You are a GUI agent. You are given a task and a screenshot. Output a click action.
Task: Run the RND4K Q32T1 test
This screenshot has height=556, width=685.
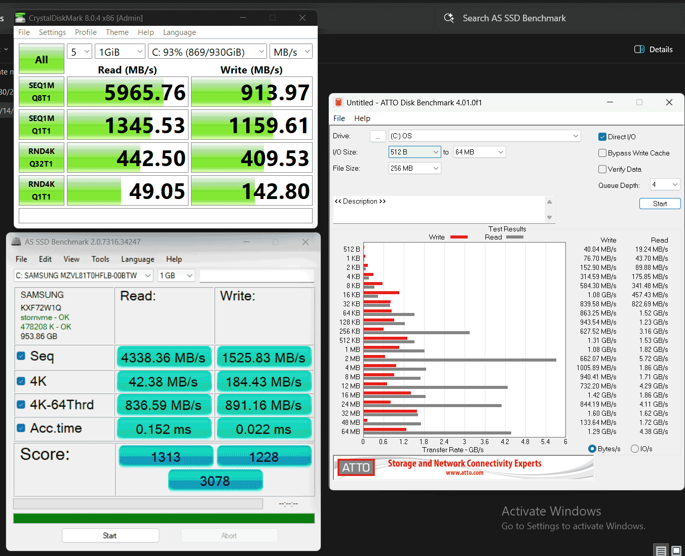click(42, 157)
